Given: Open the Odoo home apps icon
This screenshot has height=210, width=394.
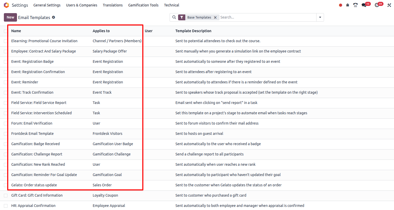Looking at the screenshot, I should (6, 5).
